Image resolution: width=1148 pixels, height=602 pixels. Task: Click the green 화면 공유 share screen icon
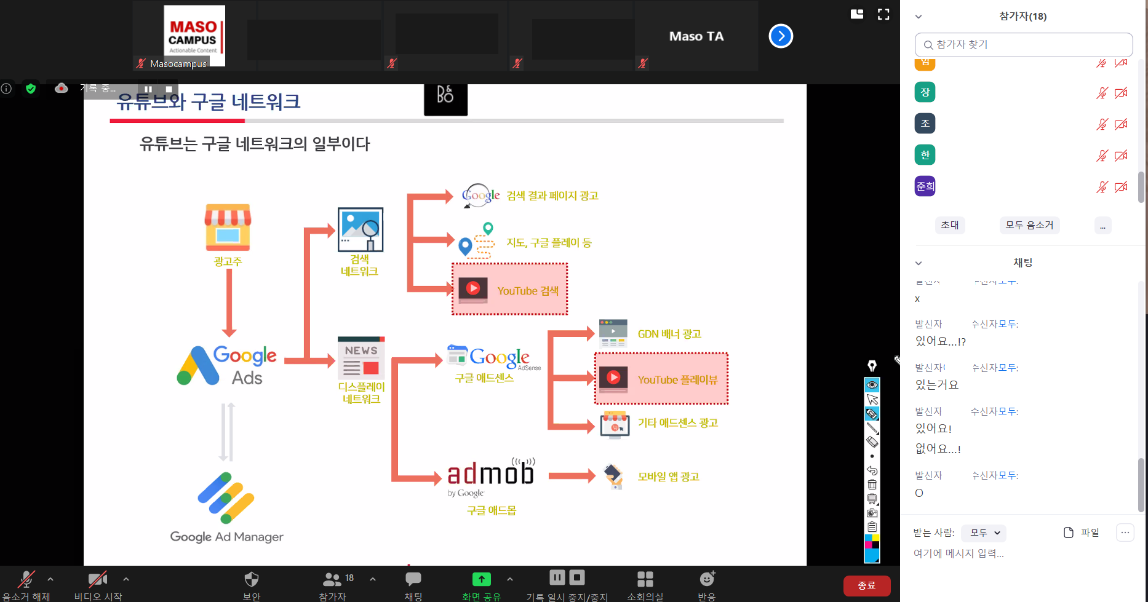click(481, 579)
